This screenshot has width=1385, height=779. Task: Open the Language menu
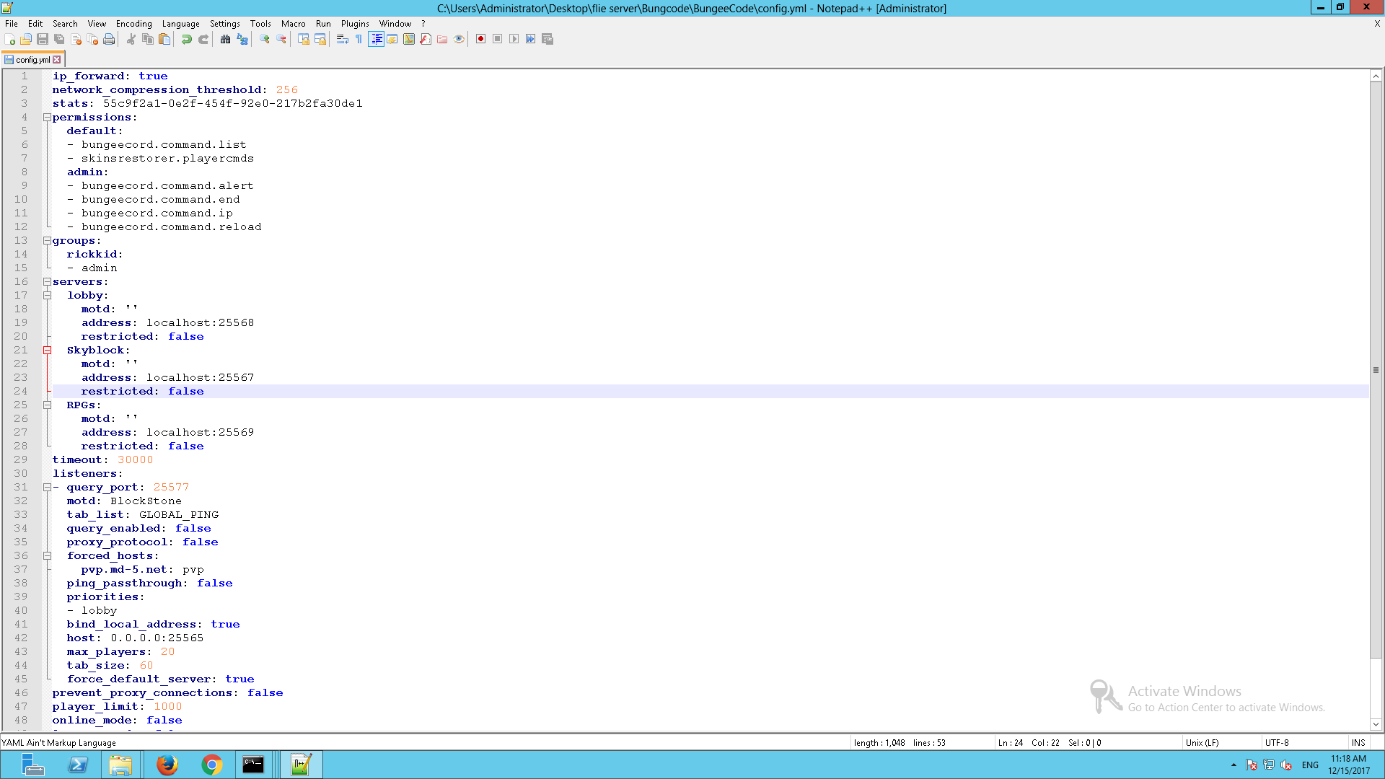[x=181, y=24]
